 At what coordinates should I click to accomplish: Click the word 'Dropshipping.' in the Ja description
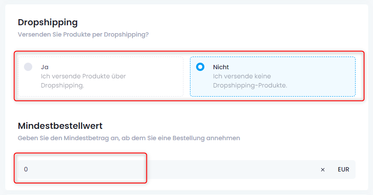tap(62, 85)
